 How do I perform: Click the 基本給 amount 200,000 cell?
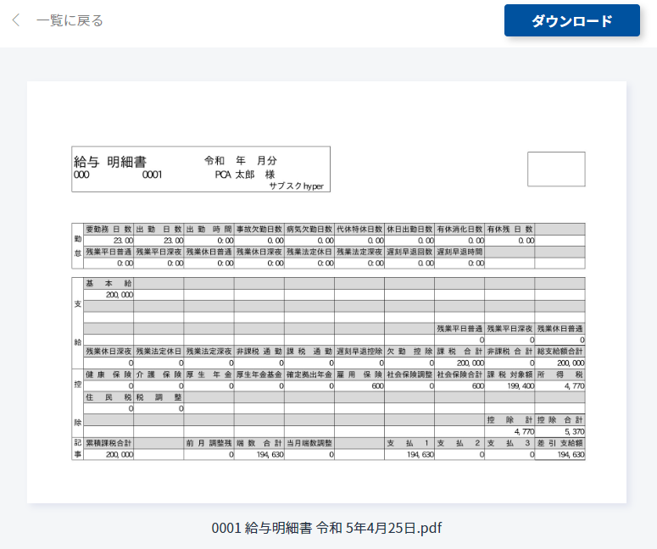pyautogui.click(x=109, y=295)
